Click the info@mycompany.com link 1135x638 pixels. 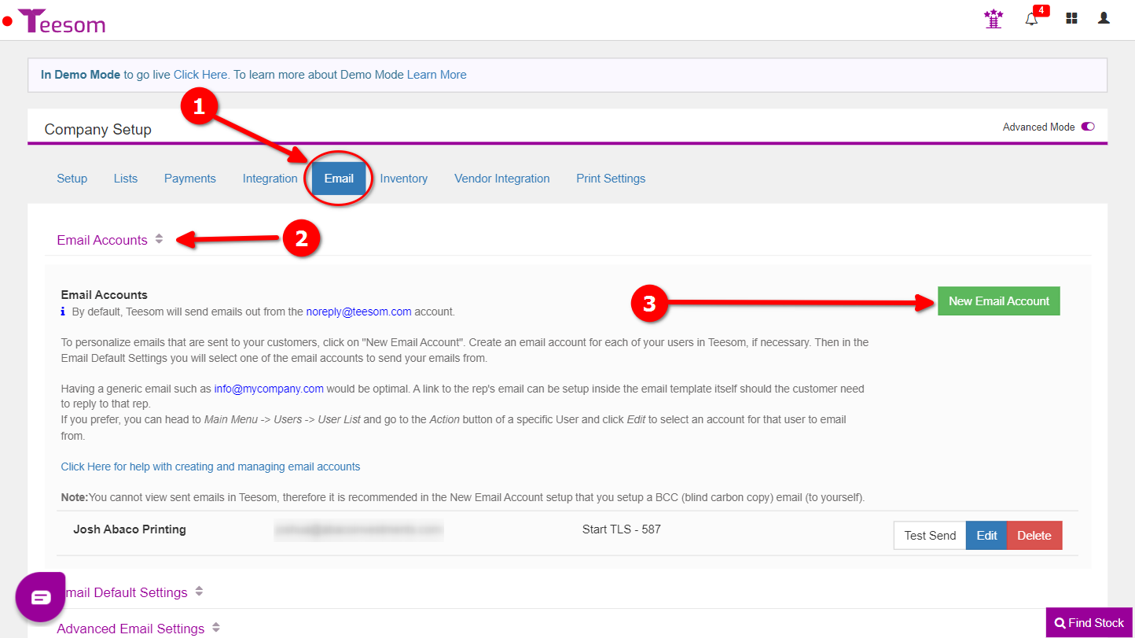click(269, 389)
